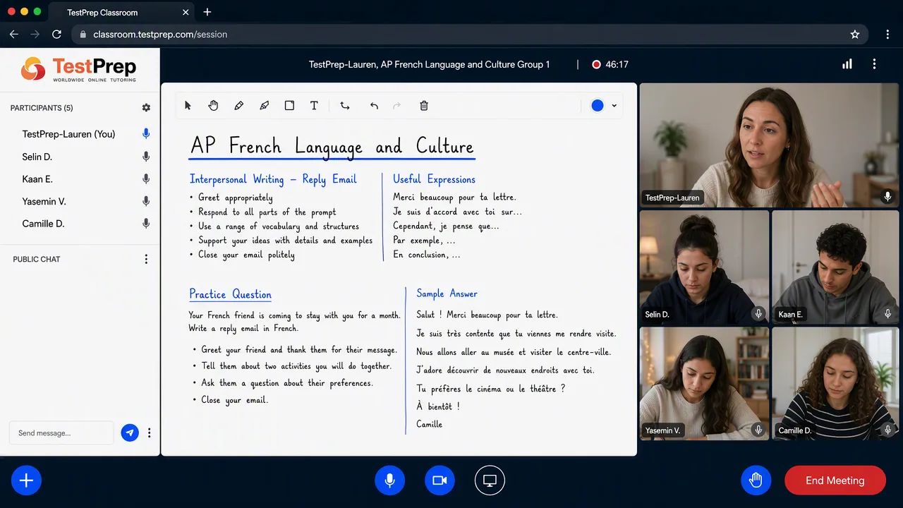Share your screen
The height and width of the screenshot is (508, 903).
(490, 480)
